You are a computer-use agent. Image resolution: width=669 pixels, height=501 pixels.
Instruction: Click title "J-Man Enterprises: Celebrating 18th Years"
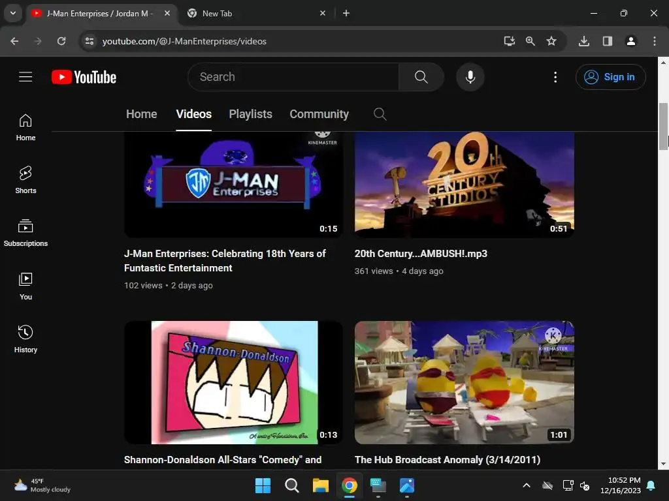coord(225,261)
